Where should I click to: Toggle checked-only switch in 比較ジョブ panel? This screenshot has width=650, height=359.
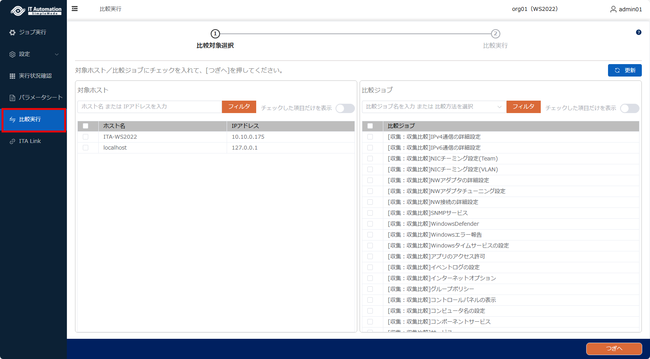tap(630, 108)
